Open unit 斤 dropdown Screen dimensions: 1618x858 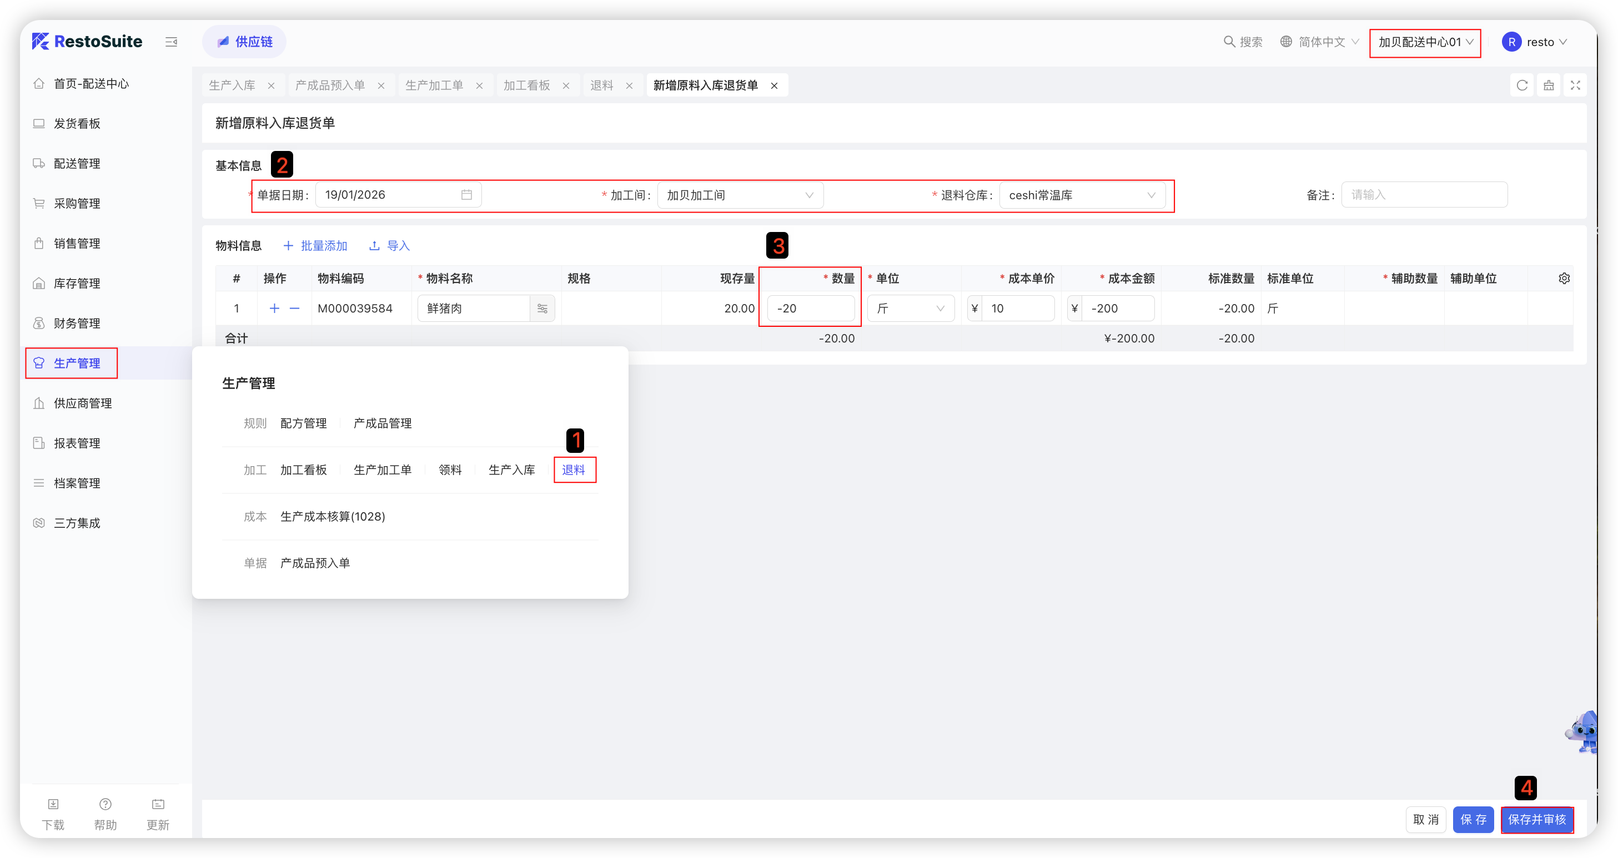pos(910,308)
